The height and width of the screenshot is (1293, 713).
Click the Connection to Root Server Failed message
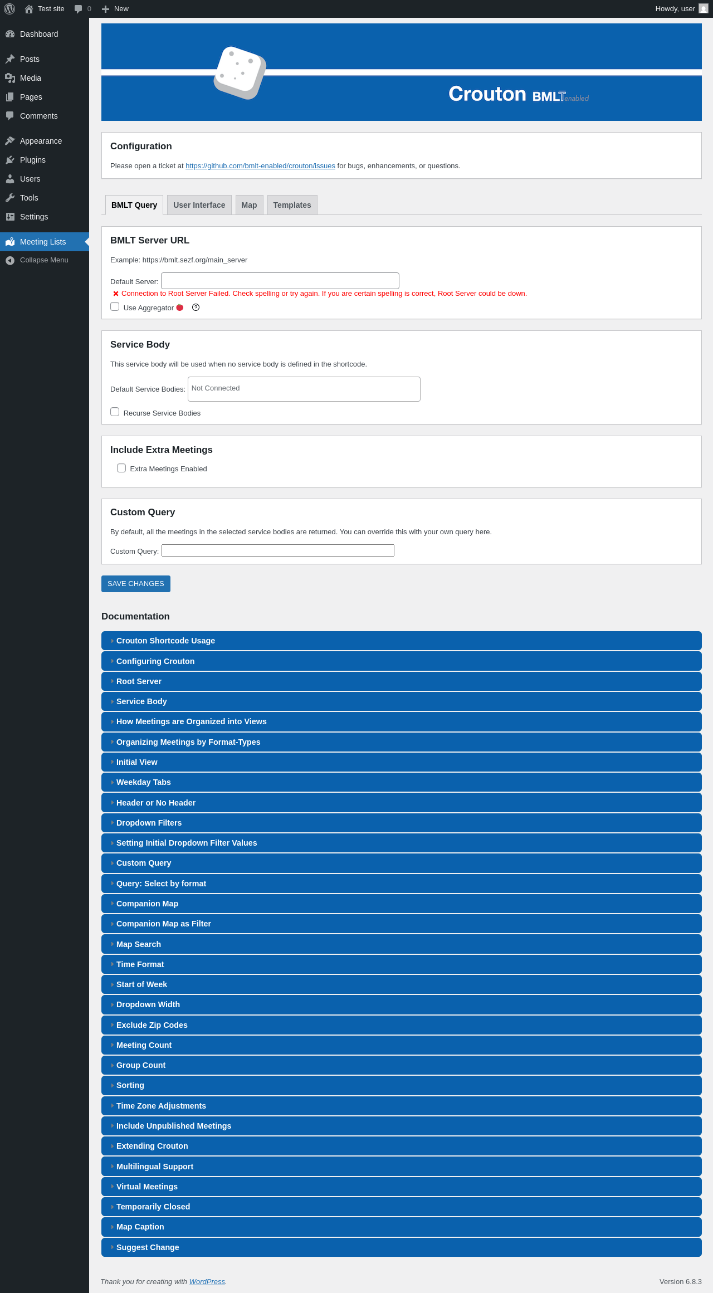(324, 294)
